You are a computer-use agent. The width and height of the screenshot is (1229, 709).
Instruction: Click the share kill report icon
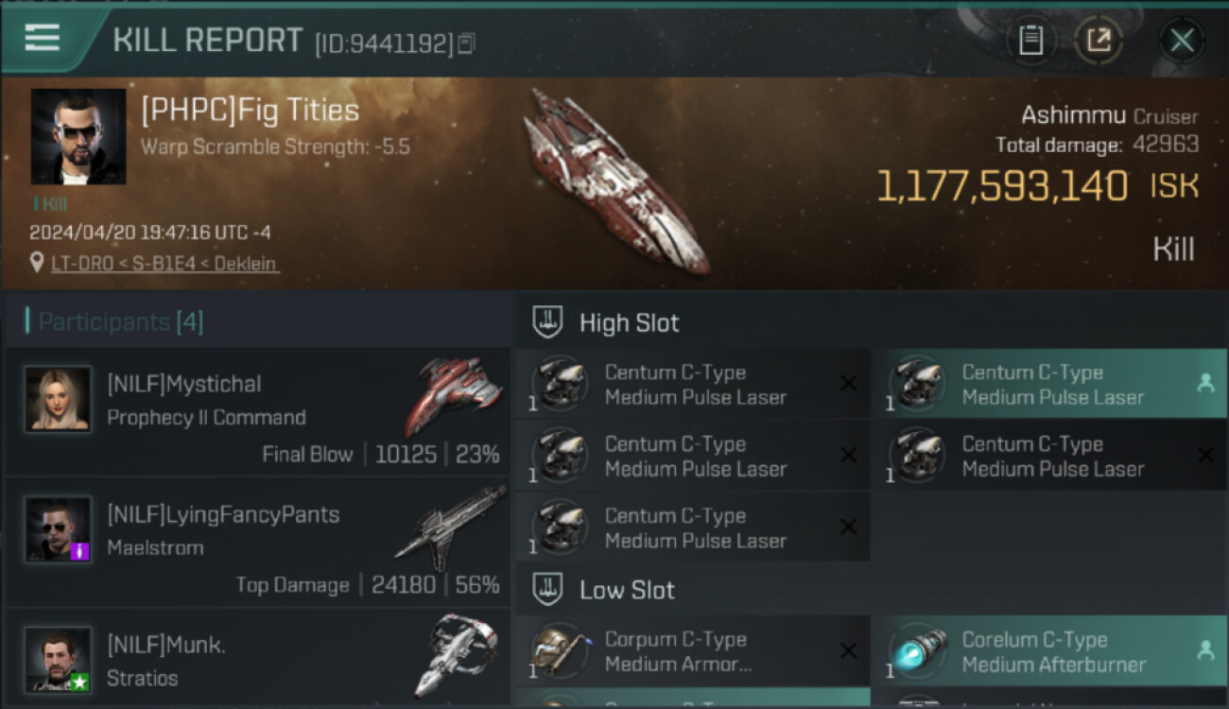[x=1099, y=41]
